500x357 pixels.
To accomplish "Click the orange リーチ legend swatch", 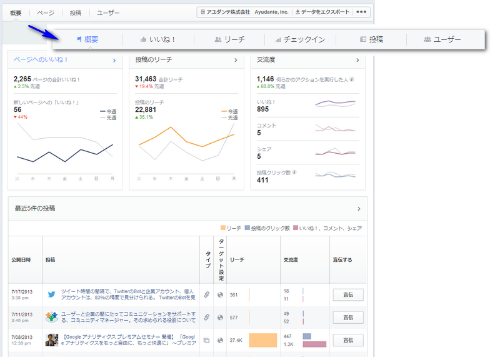I will coord(223,228).
